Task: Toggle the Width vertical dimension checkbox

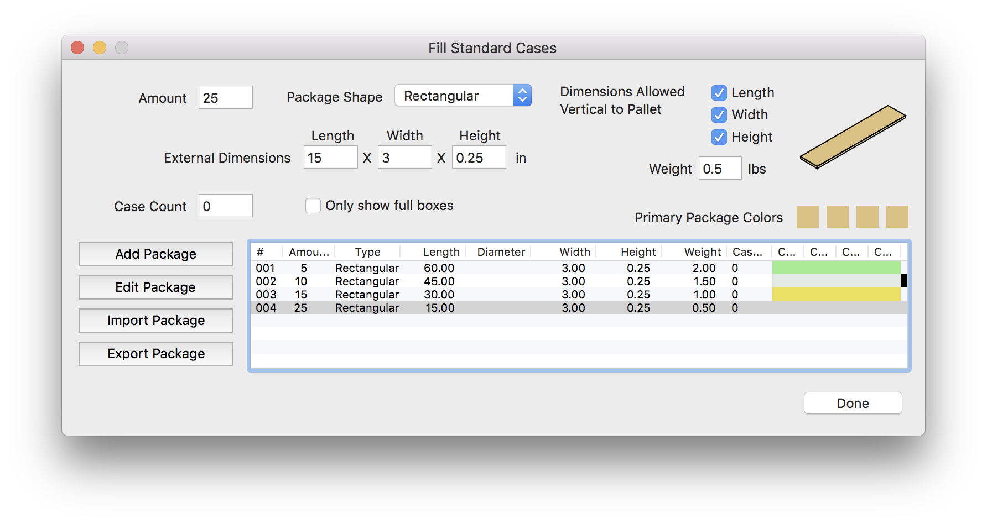Action: (x=719, y=115)
